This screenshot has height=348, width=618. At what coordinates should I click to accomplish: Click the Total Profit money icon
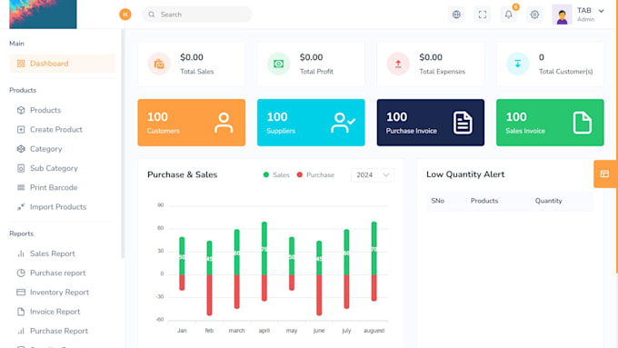tap(279, 64)
